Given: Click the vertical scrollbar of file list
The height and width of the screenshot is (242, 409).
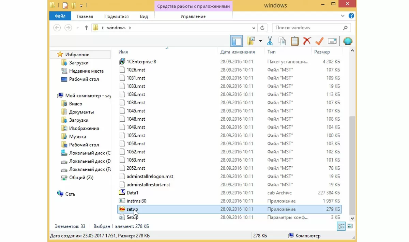Looking at the screenshot, I should [352, 135].
